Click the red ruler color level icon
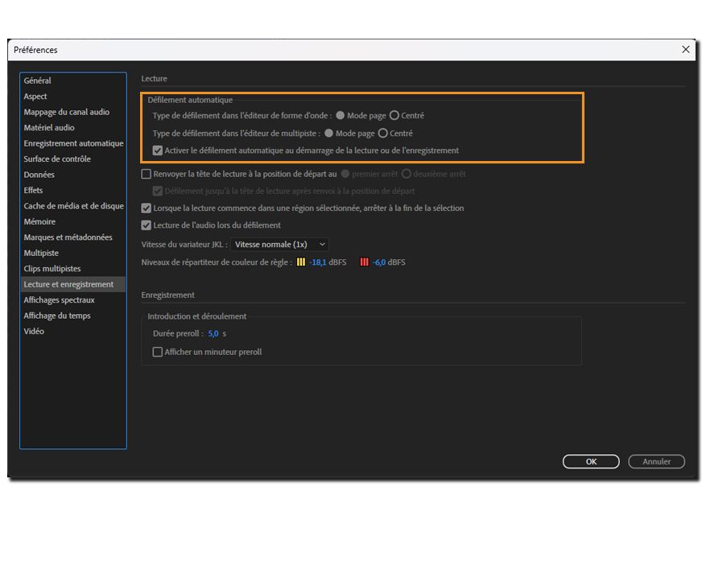702x578 pixels. coord(365,262)
